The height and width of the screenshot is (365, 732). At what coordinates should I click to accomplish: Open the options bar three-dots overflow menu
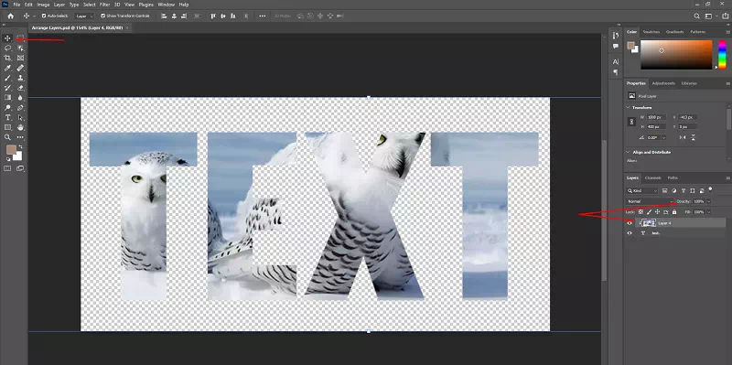pyautogui.click(x=263, y=16)
